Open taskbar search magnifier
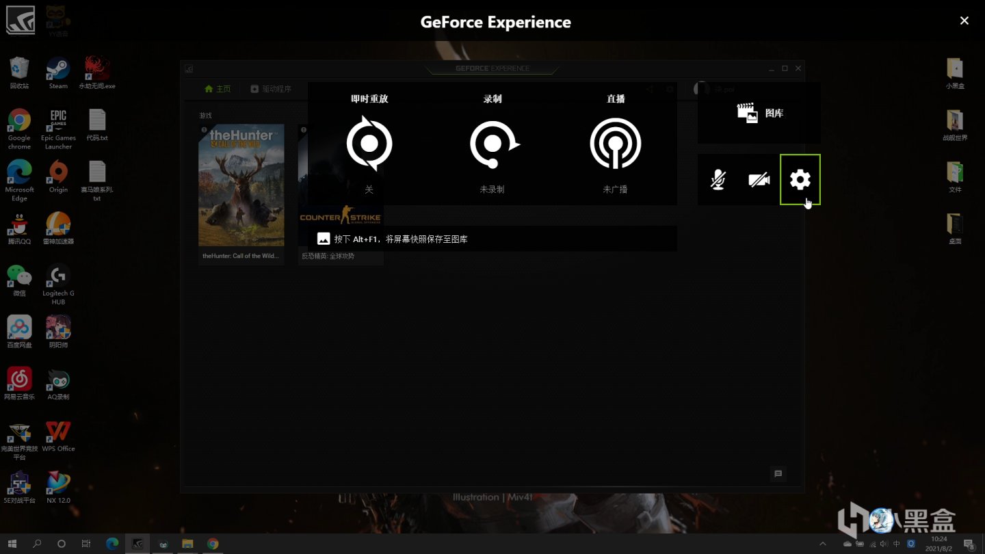The image size is (985, 554). pyautogui.click(x=37, y=544)
